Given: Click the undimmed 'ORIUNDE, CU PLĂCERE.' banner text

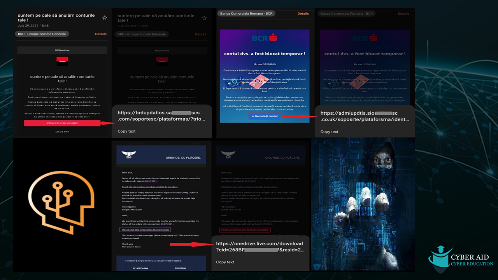Looking at the screenshot, I should pos(184,158).
